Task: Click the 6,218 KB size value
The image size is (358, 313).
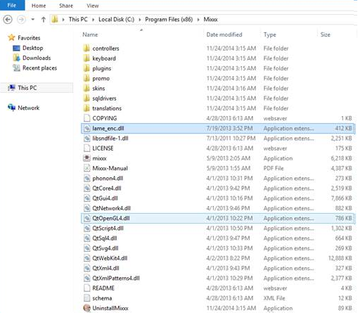Action: tap(341, 158)
